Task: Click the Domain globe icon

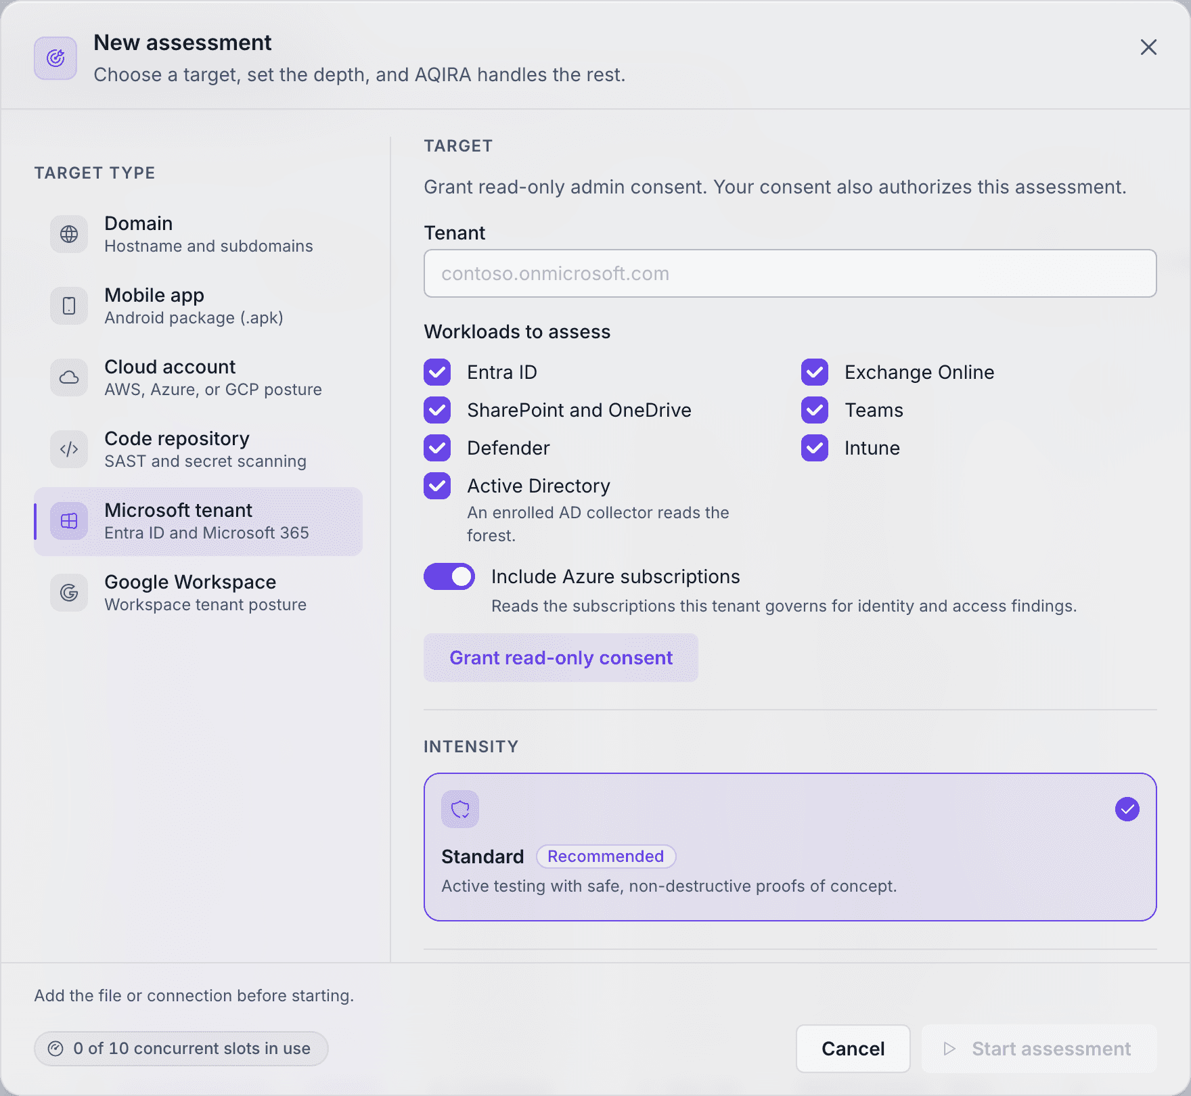Action: (x=69, y=234)
